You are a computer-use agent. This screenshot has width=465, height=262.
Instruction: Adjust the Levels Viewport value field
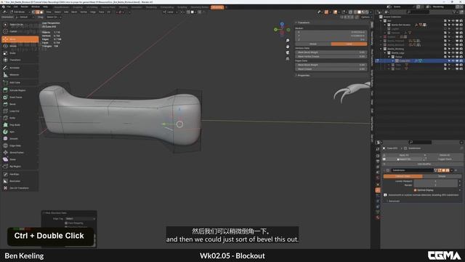[435, 181]
